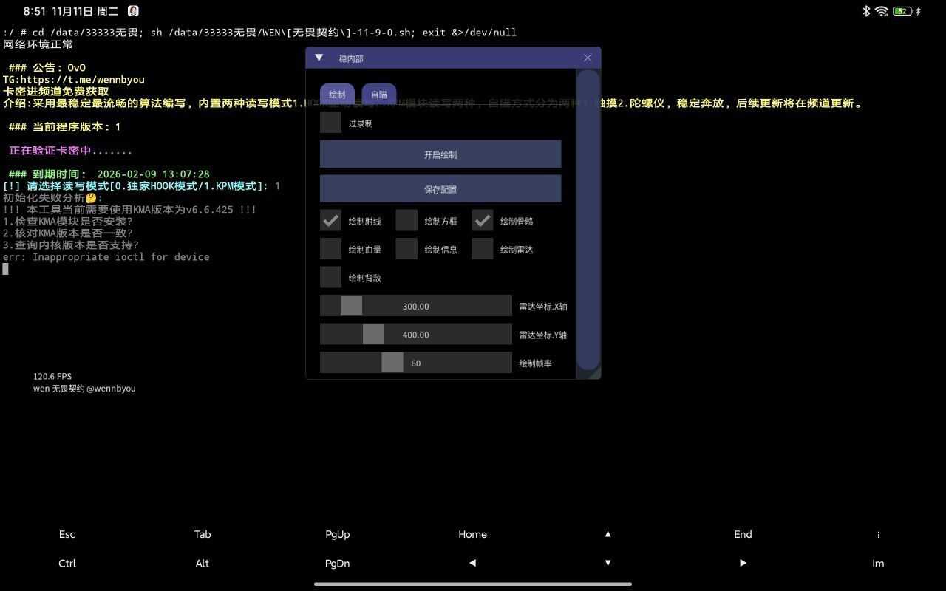946x591 pixels.
Task: Open the three-dot more options menu
Action: 878,534
